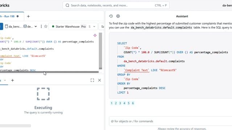
Task: Open the kebab menu beside catalog selector
Action: [41, 26]
